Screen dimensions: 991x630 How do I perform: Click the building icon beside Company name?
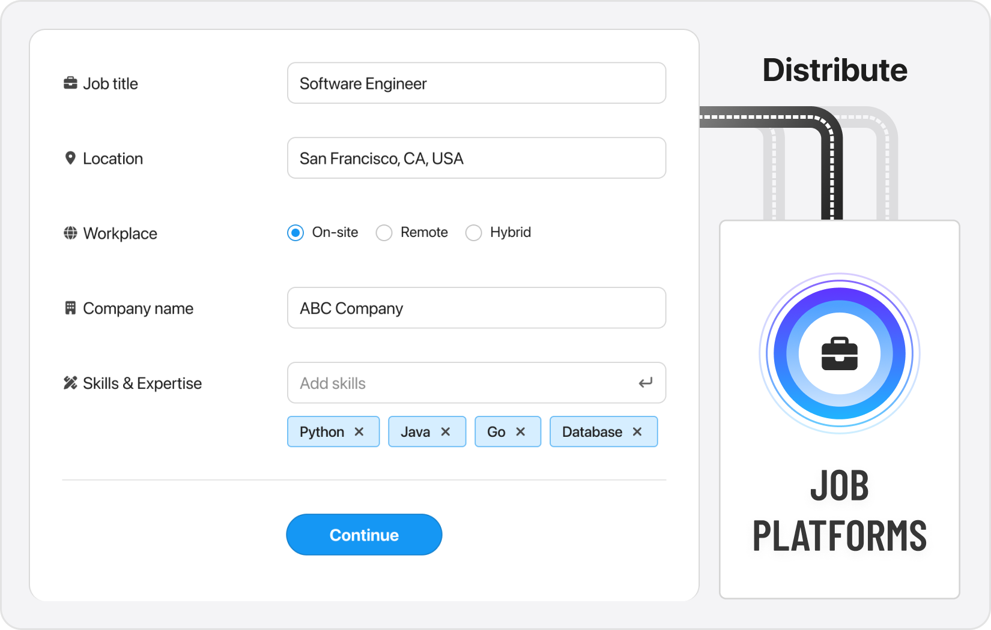click(70, 308)
